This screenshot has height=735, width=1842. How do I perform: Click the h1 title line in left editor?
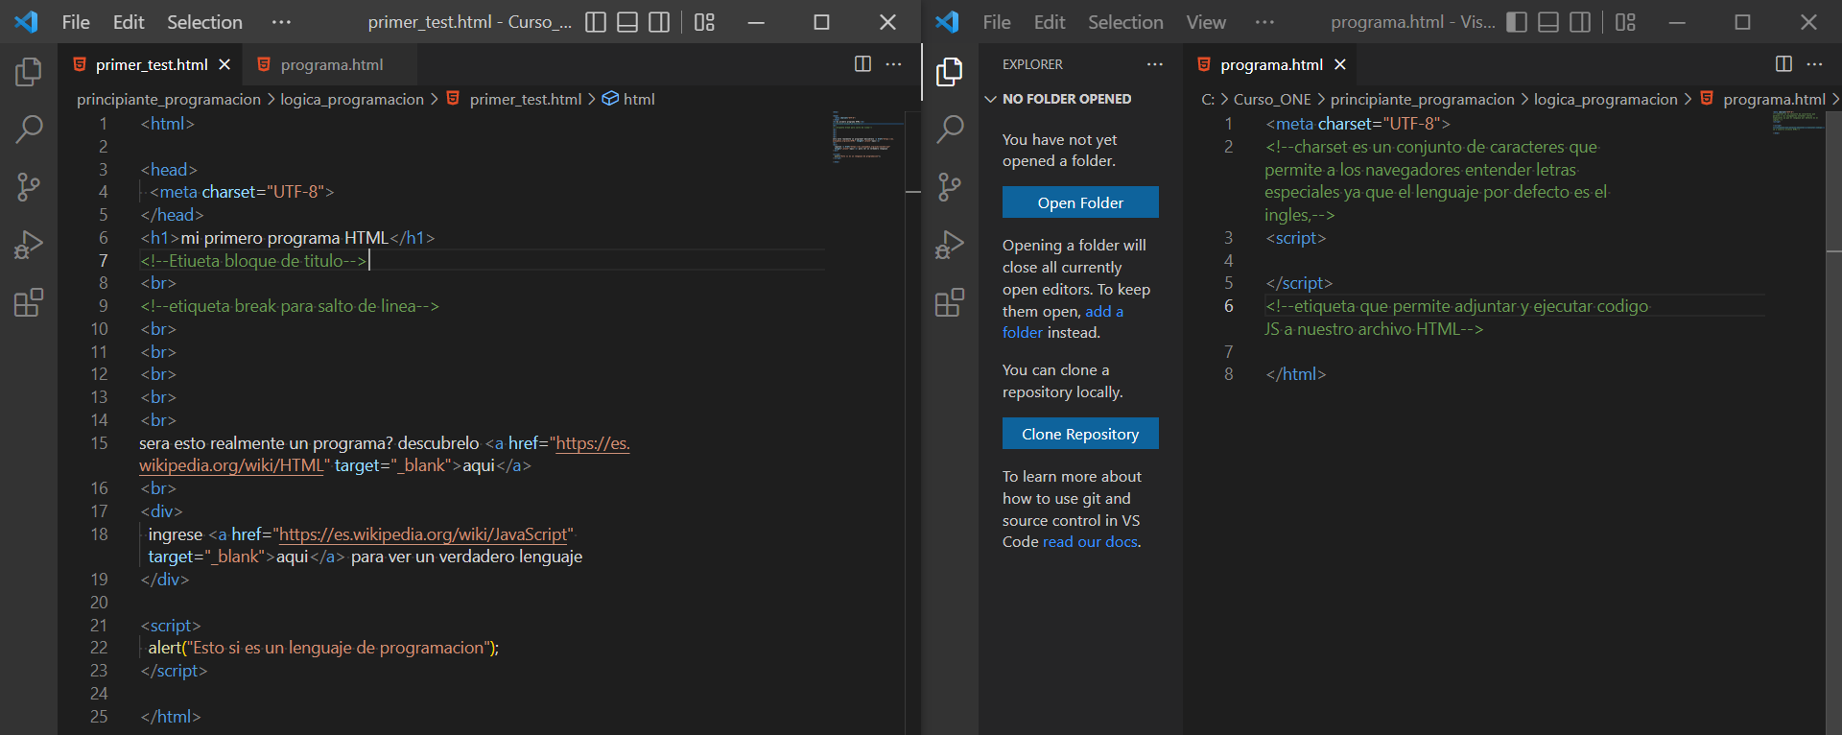(288, 238)
